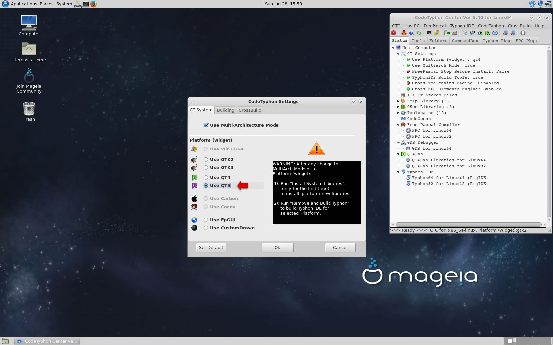This screenshot has width=553, height=345.
Task: Click the yellow folder toolbar icon
Action: (437, 33)
